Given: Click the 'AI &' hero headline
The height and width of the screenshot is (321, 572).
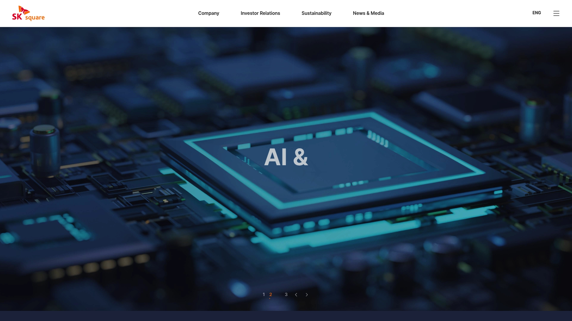Looking at the screenshot, I should click(x=286, y=157).
